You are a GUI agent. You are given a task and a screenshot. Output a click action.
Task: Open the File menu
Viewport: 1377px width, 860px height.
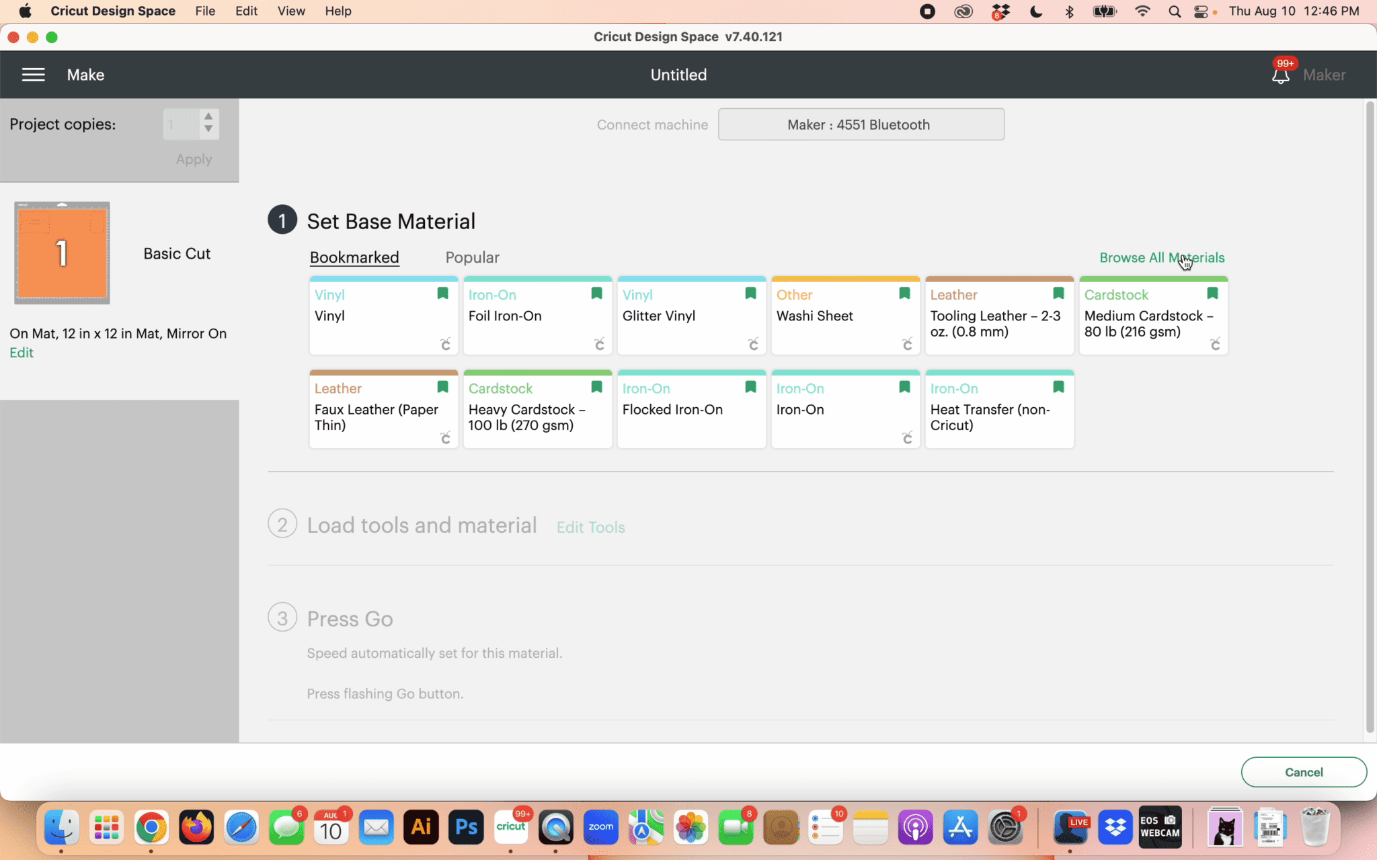pos(205,11)
